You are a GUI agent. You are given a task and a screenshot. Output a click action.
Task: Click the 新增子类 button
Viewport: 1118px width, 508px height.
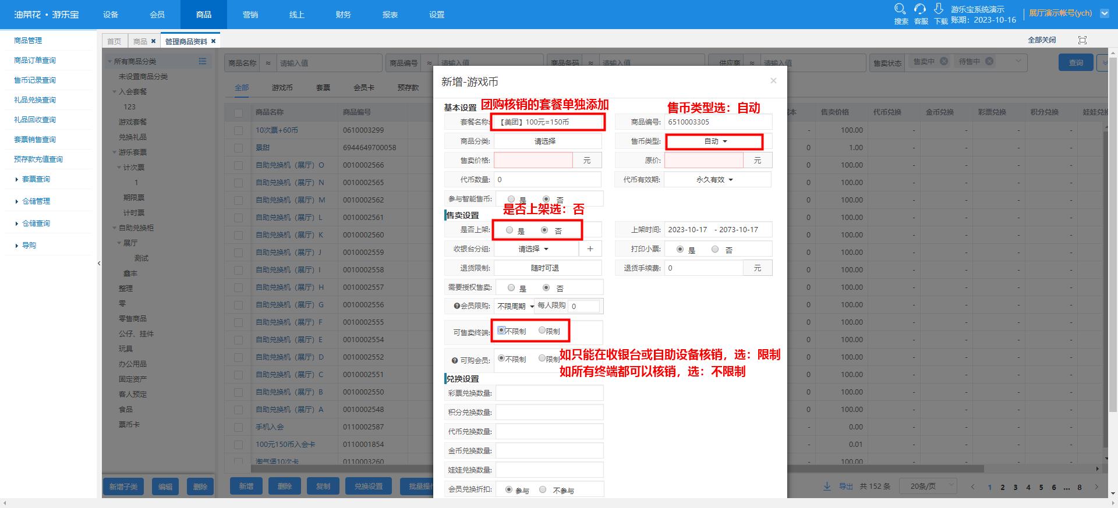(x=123, y=486)
